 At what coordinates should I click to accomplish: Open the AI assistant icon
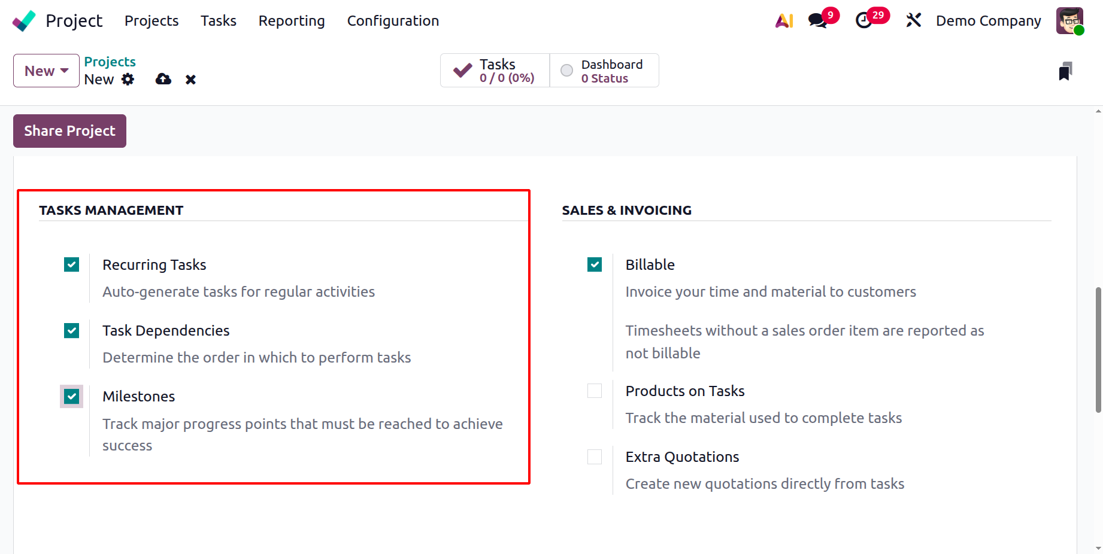pos(784,21)
